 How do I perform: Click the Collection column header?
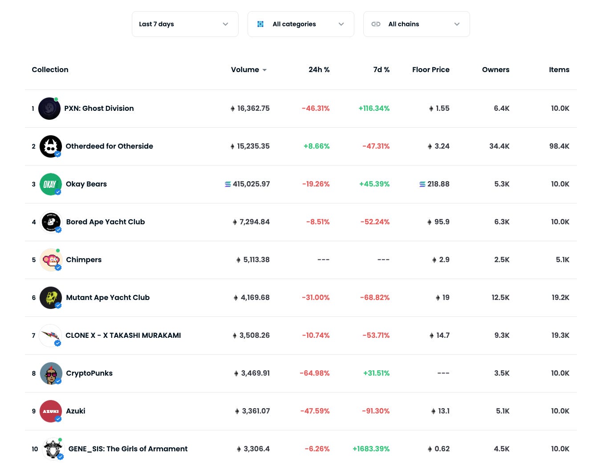[x=50, y=69]
